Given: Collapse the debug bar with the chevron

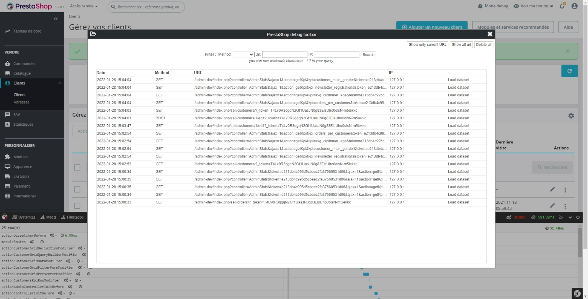Looking at the screenshot, I should [x=570, y=217].
